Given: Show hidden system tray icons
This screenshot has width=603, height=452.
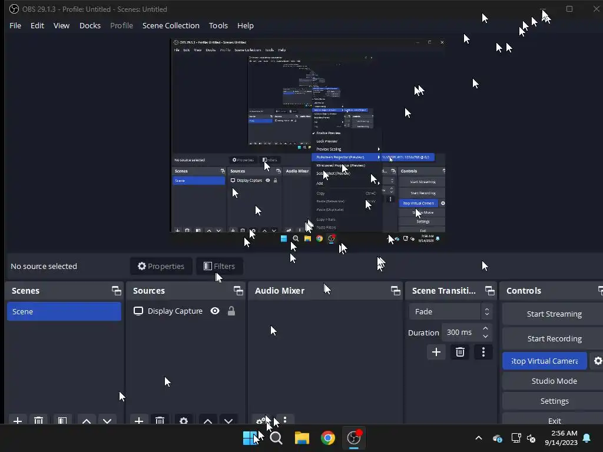Looking at the screenshot, I should click(x=479, y=438).
